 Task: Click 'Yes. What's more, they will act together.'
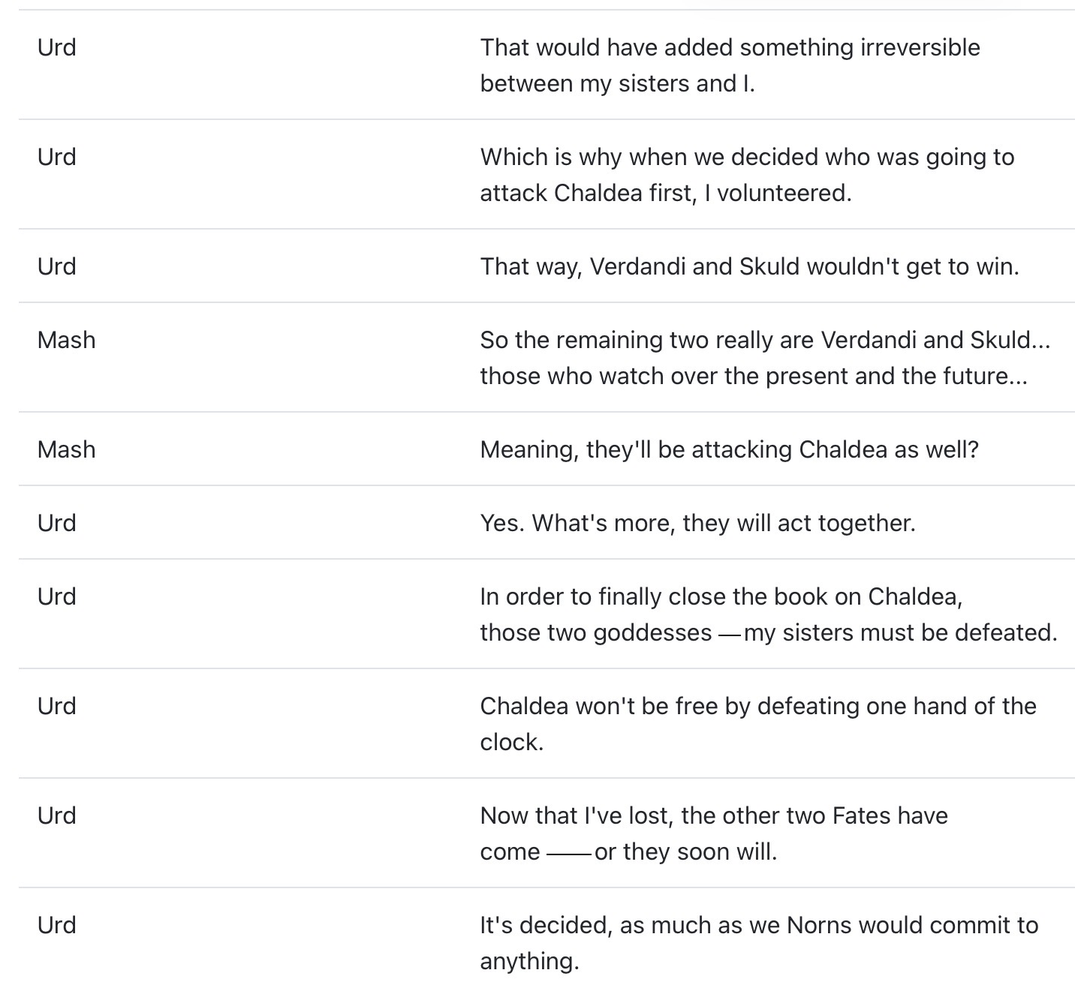click(698, 523)
